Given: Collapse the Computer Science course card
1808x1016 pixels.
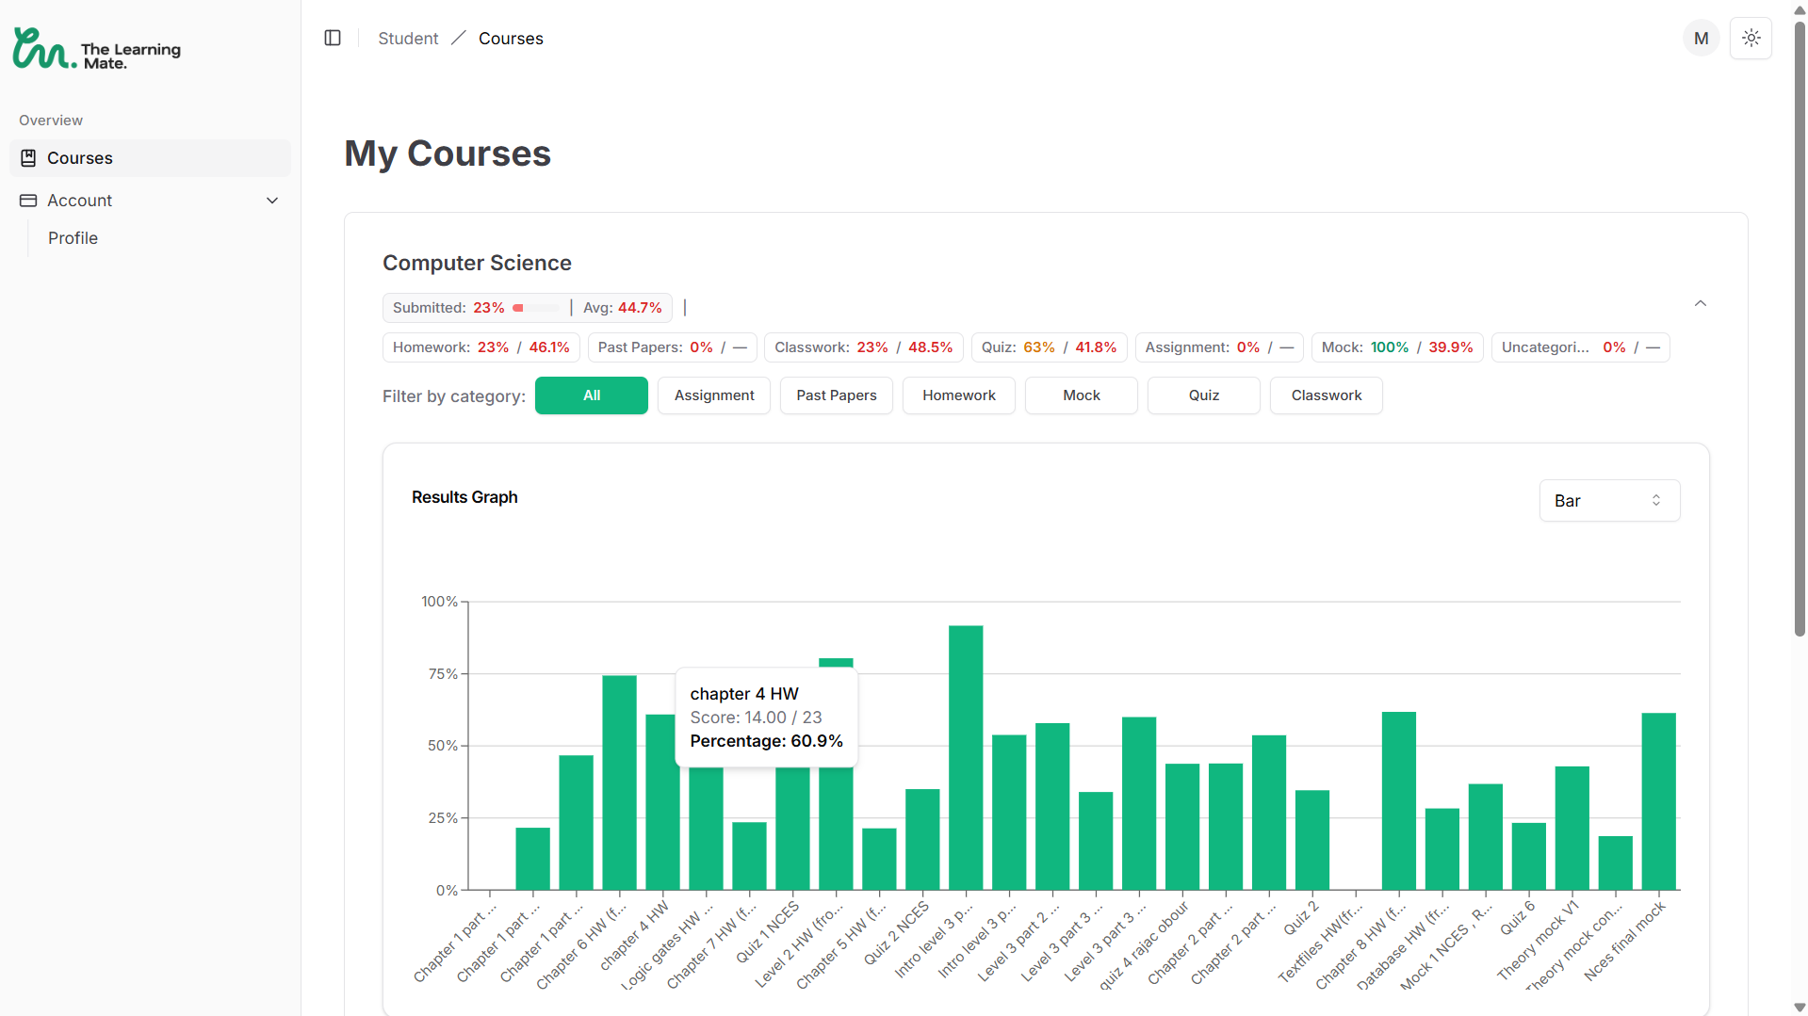Looking at the screenshot, I should [1700, 303].
